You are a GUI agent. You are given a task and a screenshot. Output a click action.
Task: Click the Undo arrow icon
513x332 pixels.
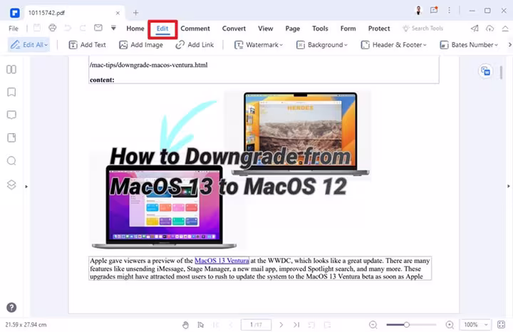point(68,28)
